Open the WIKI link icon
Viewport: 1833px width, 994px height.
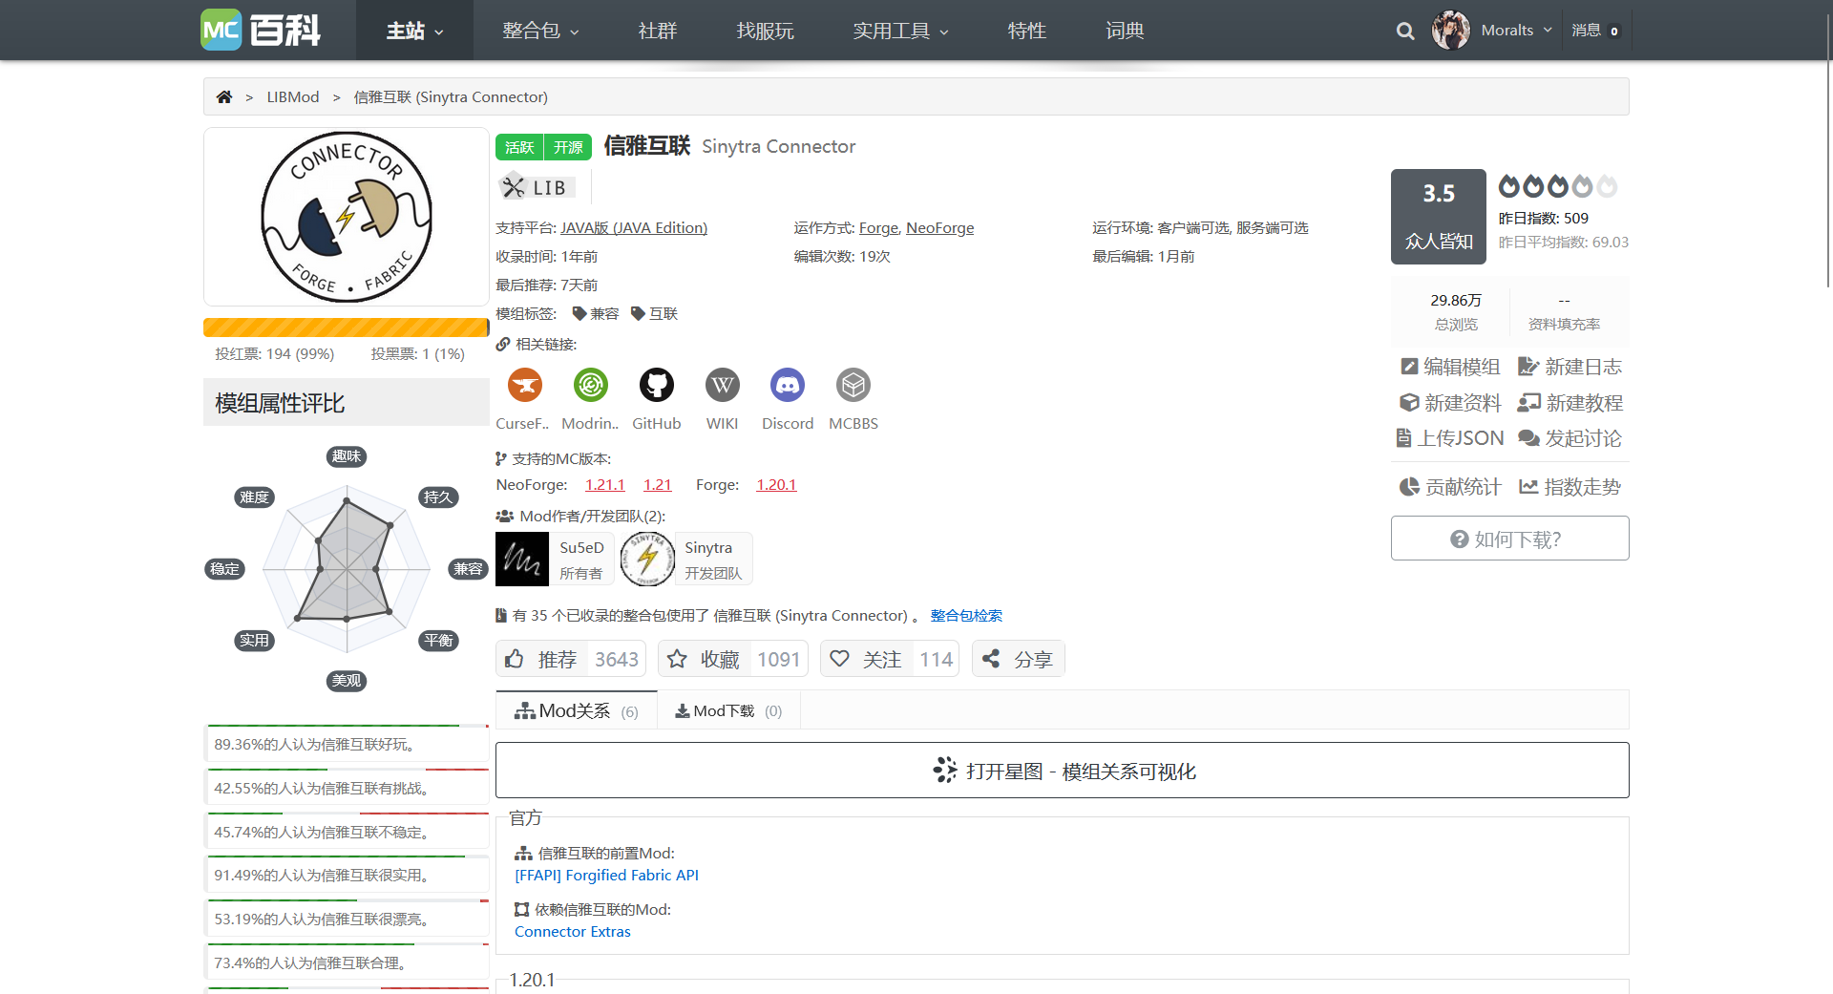click(723, 385)
